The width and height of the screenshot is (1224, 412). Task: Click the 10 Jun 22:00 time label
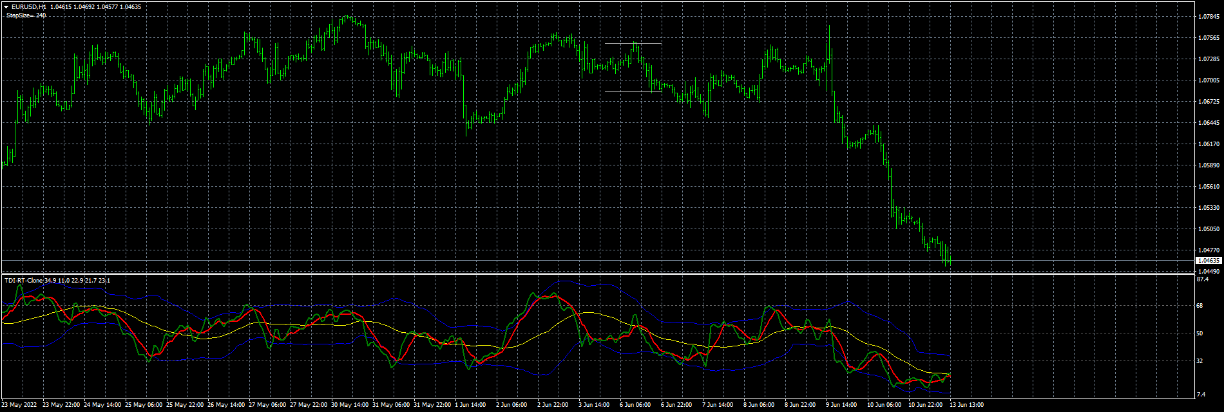[926, 405]
